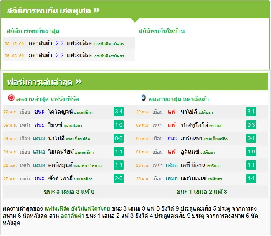Click the 2:2 score dated 06-08-59
The width and height of the screenshot is (271, 236).
coord(59,55)
